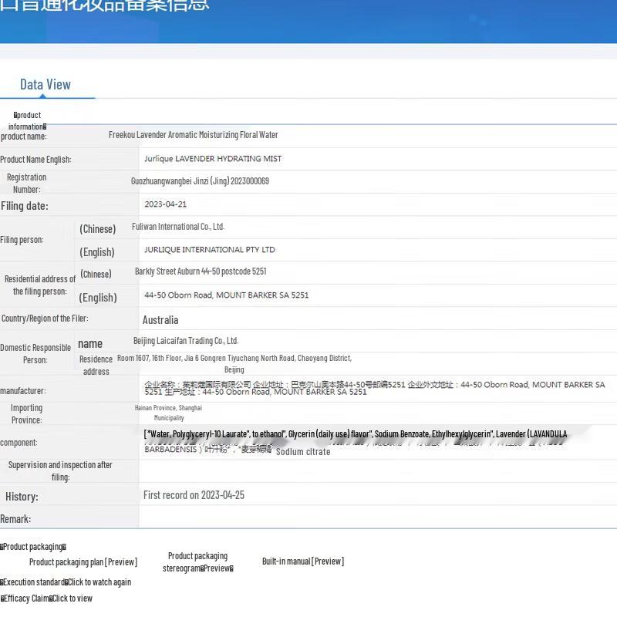Viewport: 617px width, 617px height.
Task: Click the 'Product packaging' section heading
Action: point(33,547)
